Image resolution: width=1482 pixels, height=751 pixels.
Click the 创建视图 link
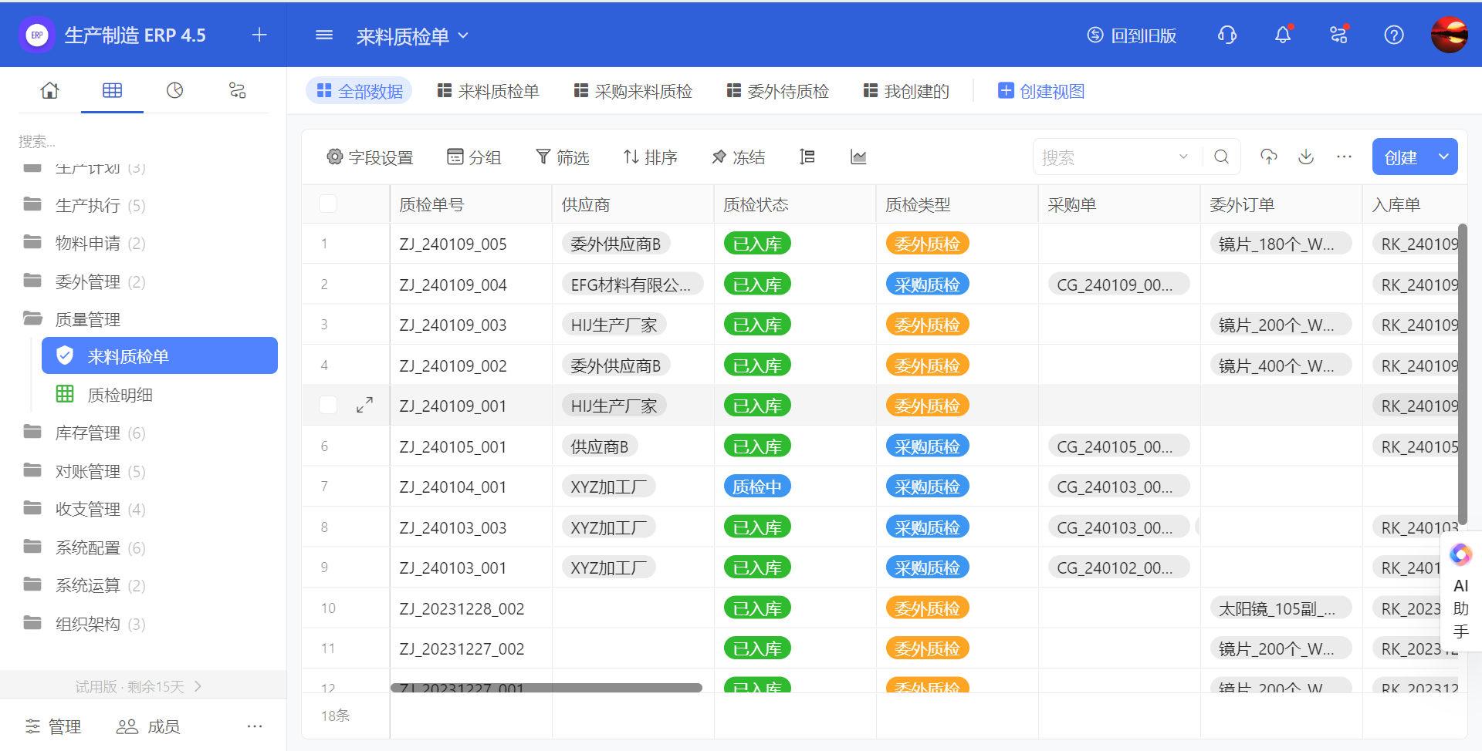click(1041, 91)
